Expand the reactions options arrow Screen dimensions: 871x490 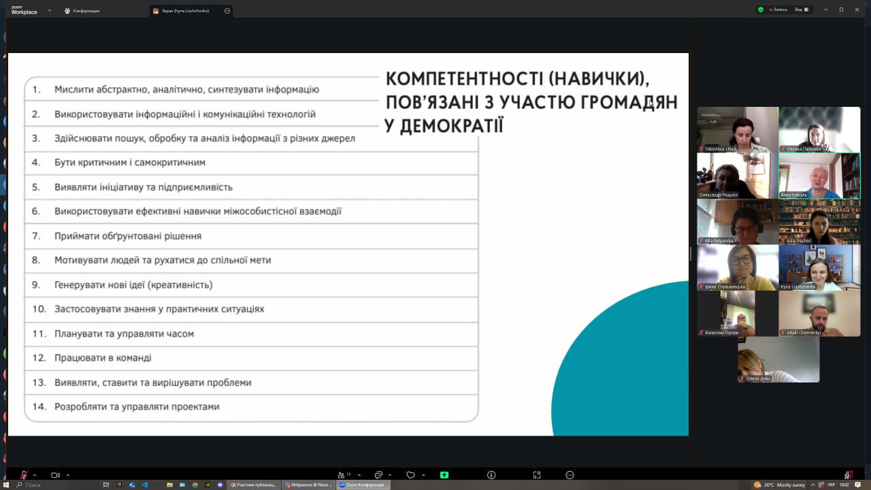[x=423, y=475]
